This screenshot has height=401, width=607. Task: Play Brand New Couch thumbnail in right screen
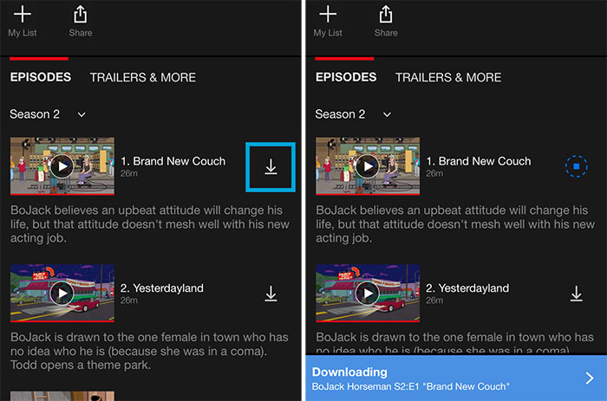tap(368, 166)
